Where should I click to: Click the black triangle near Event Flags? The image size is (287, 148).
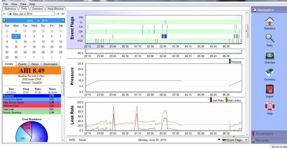(x=219, y=140)
